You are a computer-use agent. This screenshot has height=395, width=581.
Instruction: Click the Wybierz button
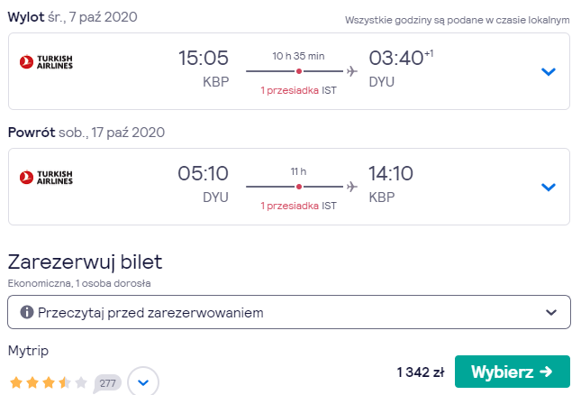pos(512,372)
